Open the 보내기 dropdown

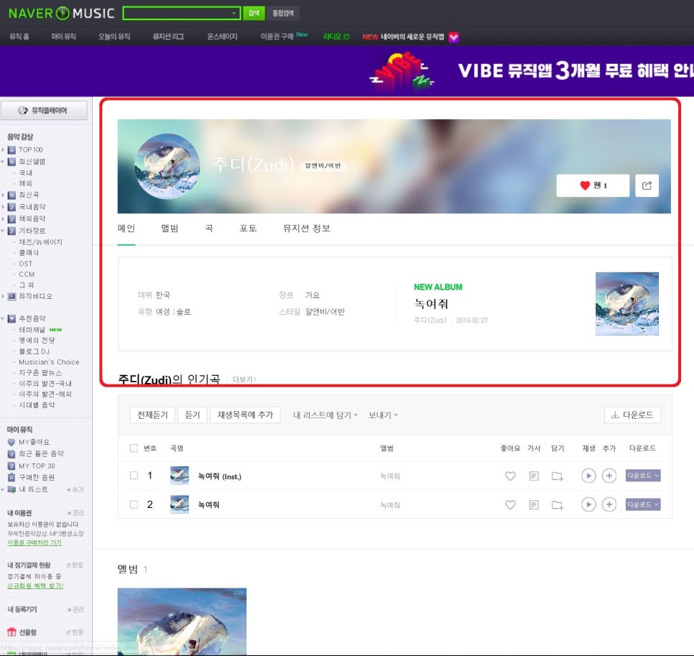coord(384,415)
